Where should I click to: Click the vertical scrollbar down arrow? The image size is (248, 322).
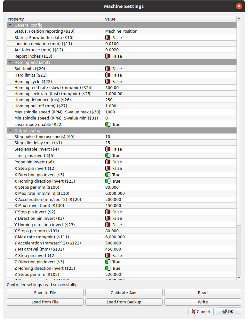point(239,277)
